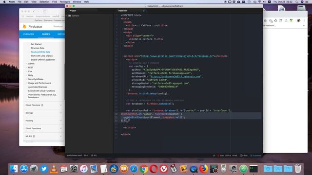
Task: Click Safari forward arrow button
Action: [x=38, y=11]
